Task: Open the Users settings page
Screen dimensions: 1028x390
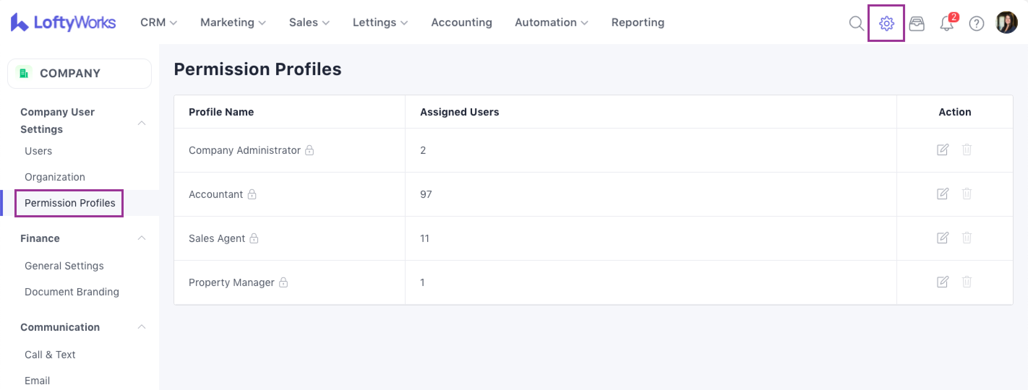Action: [x=38, y=151]
